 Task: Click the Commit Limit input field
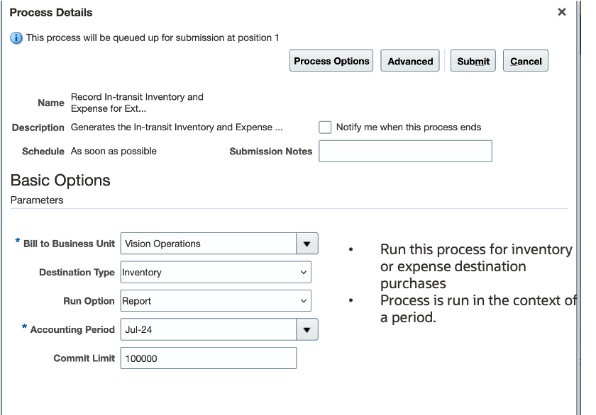(209, 358)
